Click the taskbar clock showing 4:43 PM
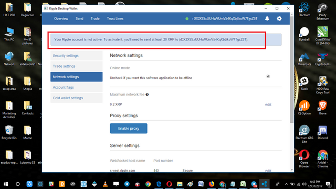Screen dimensions: 336x189 (315, 184)
